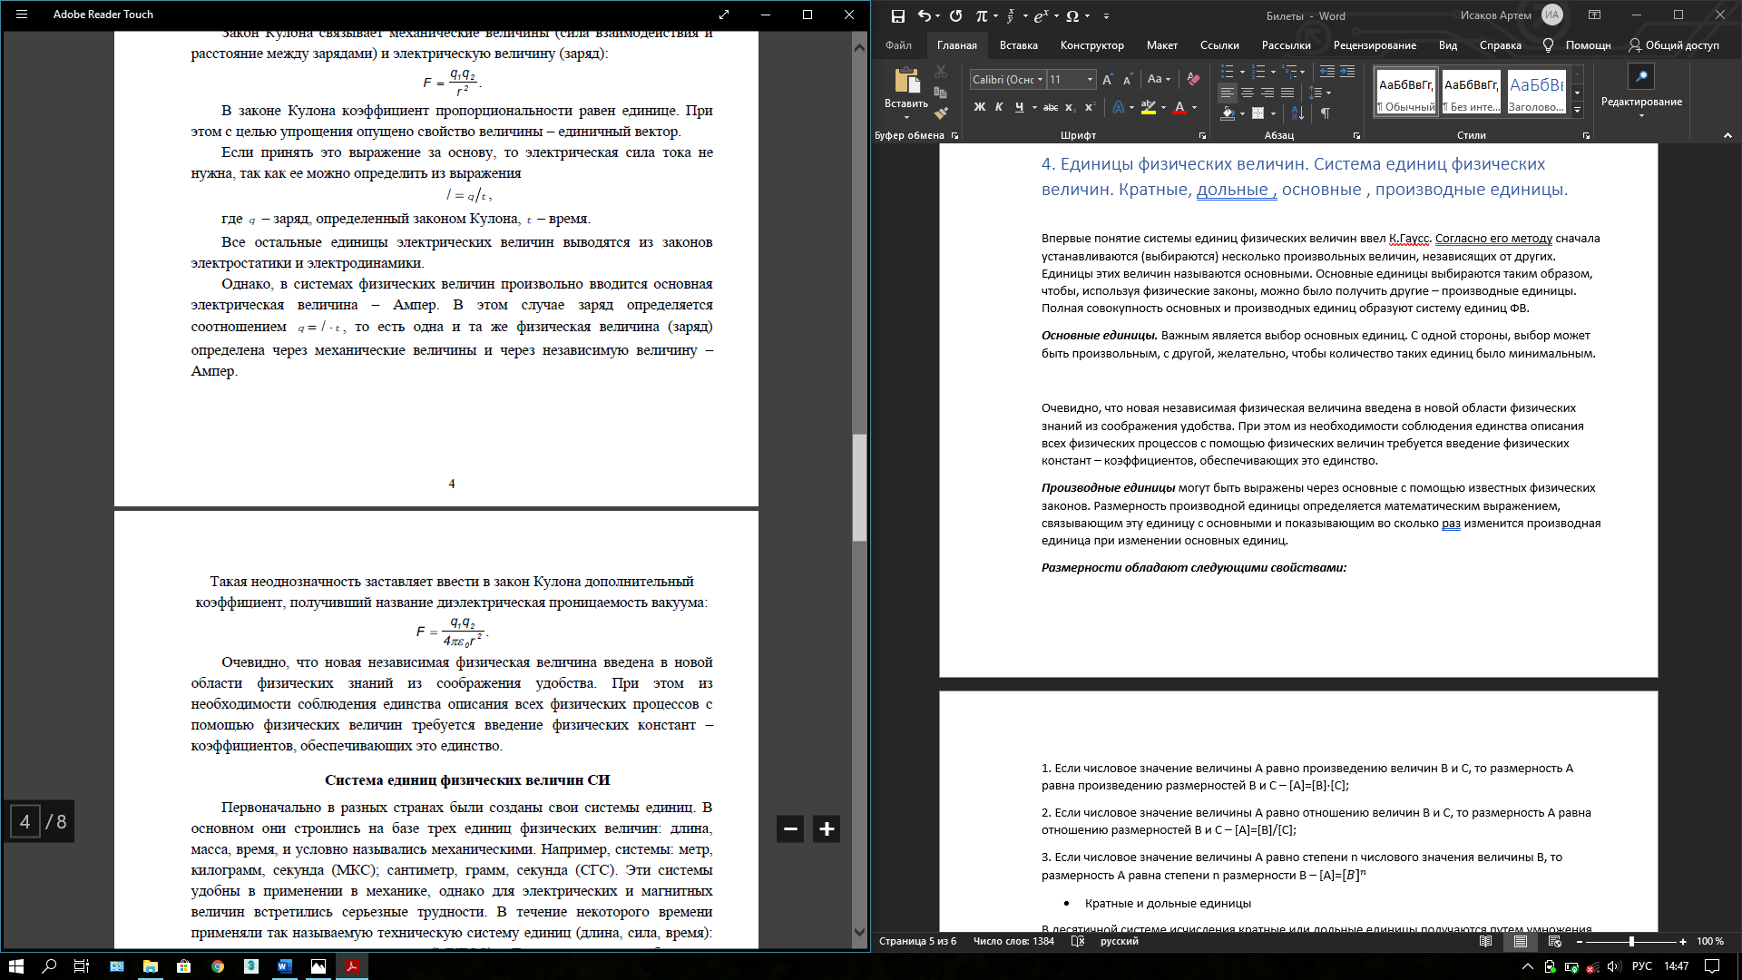Viewport: 1742px width, 980px height.
Task: Open the Редактирование search group
Action: click(x=1641, y=90)
